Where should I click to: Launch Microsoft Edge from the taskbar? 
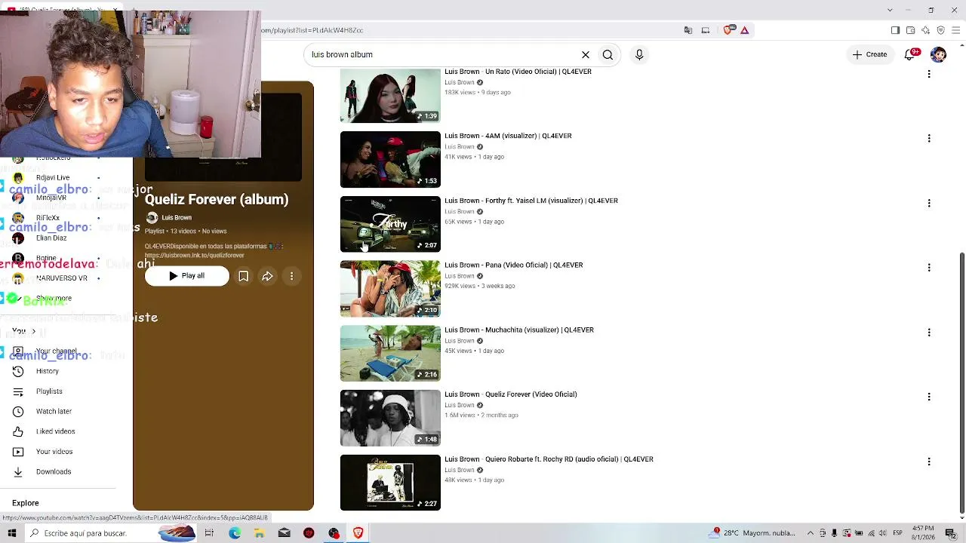235,533
